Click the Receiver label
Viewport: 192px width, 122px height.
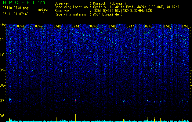(62, 11)
